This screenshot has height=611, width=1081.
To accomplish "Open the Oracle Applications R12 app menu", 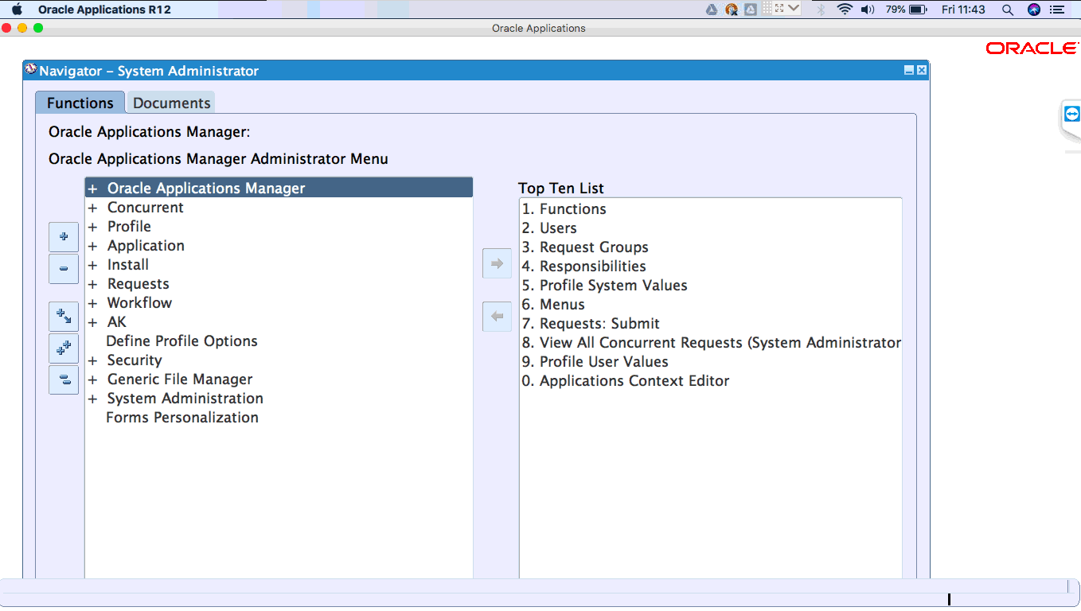I will [x=104, y=10].
